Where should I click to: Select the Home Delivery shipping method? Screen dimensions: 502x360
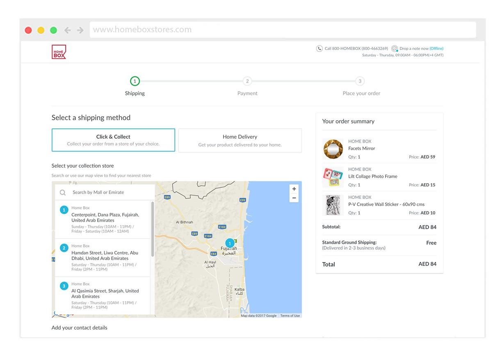tap(240, 140)
